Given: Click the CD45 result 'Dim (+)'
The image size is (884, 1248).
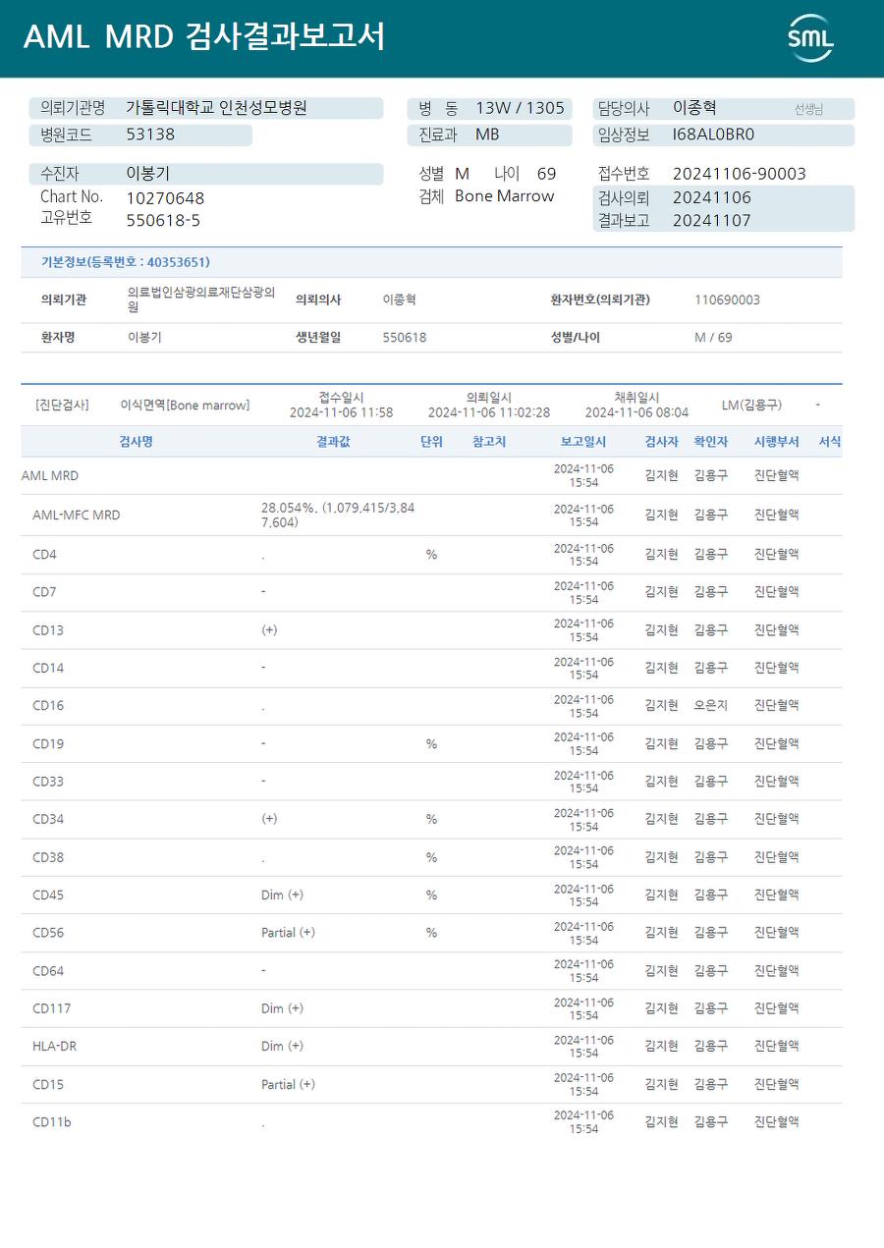Looking at the screenshot, I should (282, 895).
